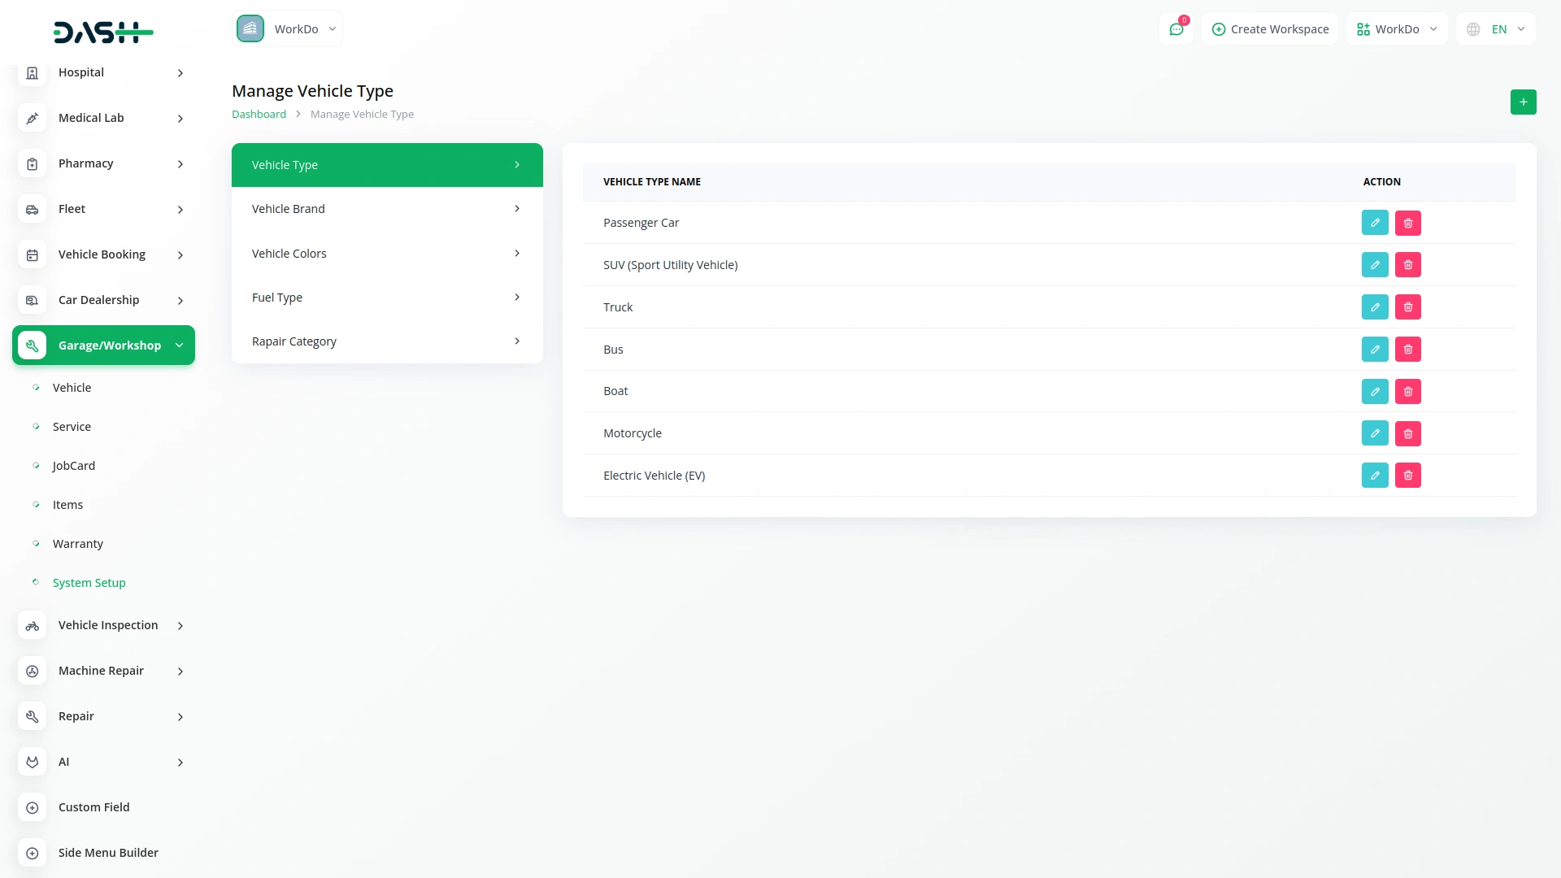Image resolution: width=1561 pixels, height=878 pixels.
Task: Delete the Bus vehicle type
Action: coord(1408,350)
